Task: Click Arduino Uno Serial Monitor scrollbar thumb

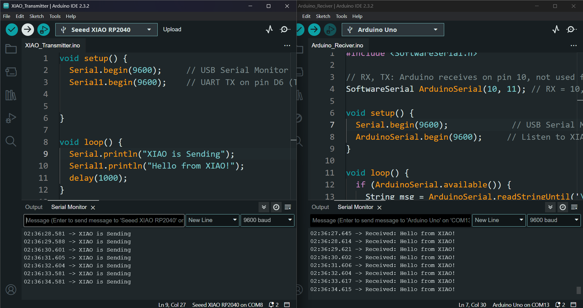Action: (578, 290)
